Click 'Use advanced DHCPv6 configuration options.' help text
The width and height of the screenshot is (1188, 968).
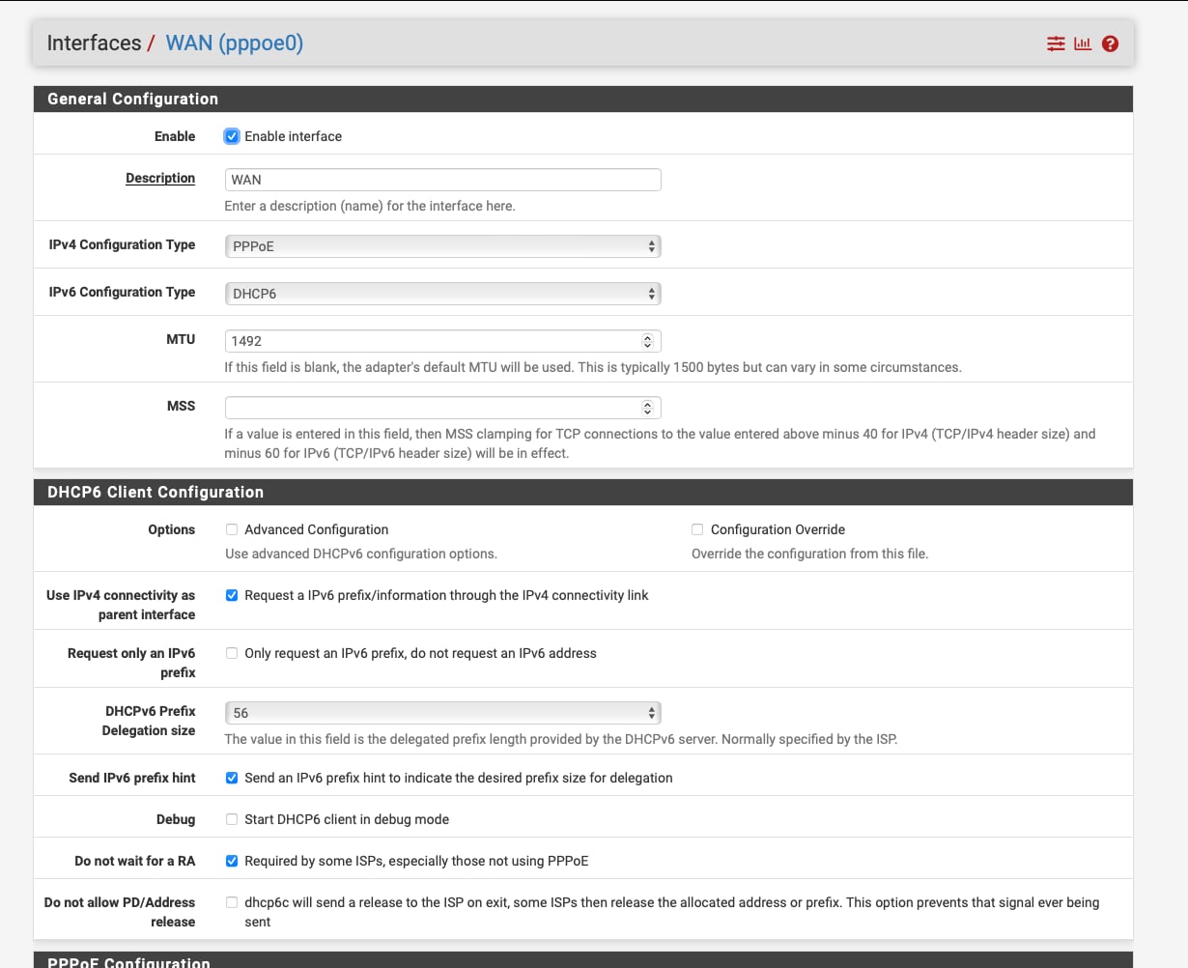(361, 554)
